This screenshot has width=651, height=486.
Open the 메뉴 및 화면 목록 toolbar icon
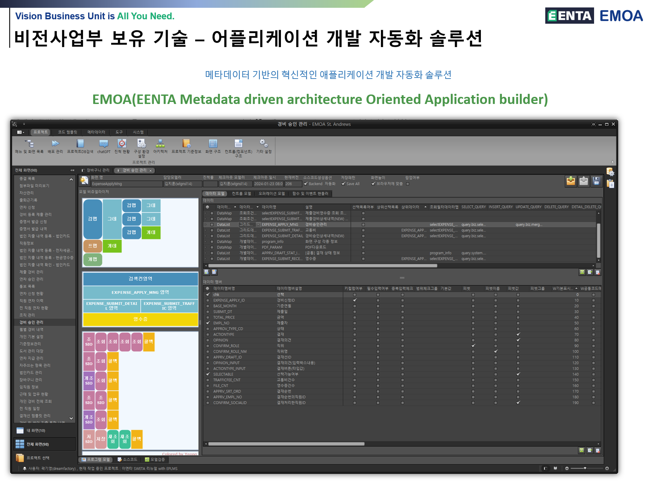tap(29, 146)
